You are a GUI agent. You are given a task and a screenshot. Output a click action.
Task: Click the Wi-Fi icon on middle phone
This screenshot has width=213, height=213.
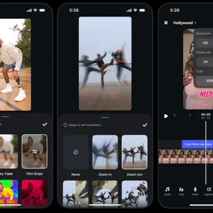135,10
